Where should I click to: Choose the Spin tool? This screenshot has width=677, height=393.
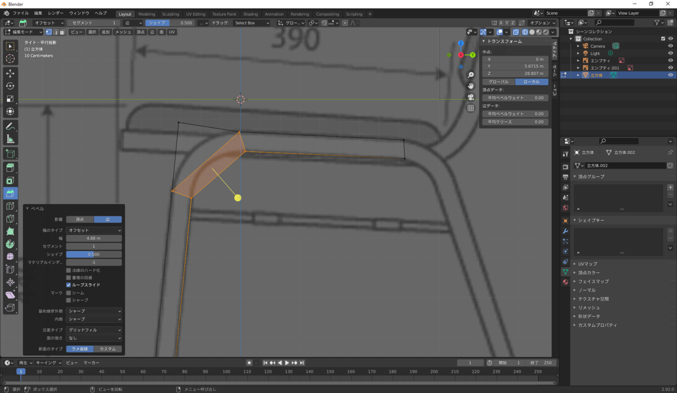point(10,244)
